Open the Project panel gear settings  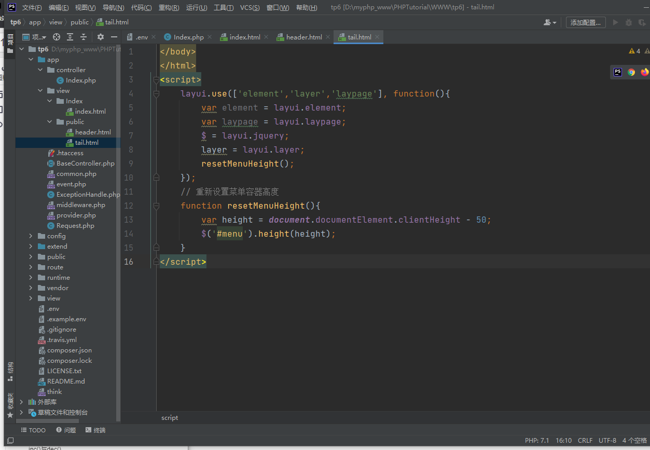click(x=101, y=37)
